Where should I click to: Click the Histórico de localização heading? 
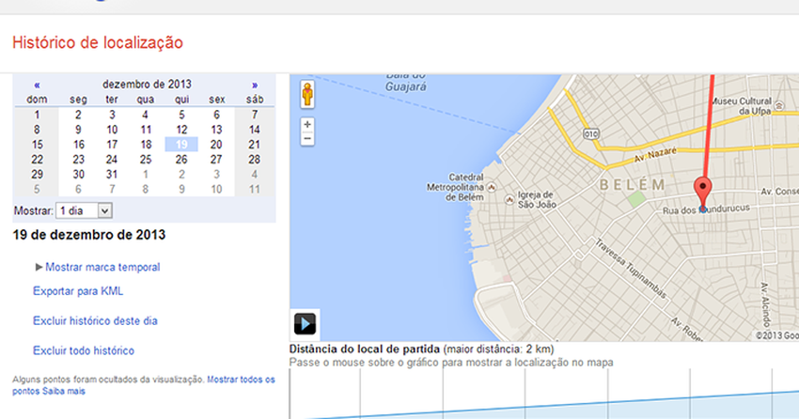pos(98,42)
